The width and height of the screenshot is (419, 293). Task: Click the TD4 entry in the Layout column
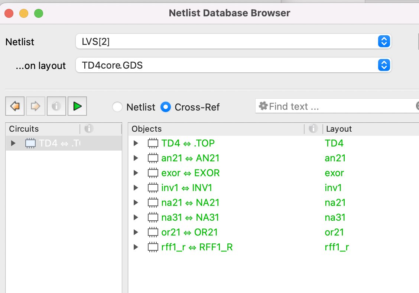[x=334, y=143]
